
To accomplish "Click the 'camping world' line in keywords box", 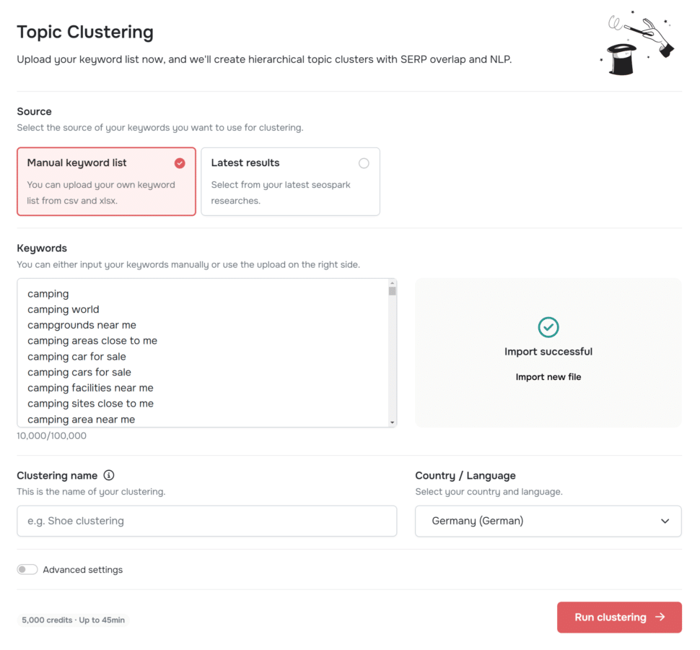I will (x=64, y=309).
